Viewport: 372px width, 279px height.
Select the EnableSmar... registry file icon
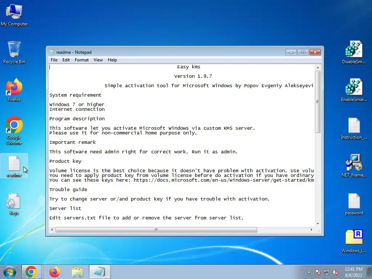[354, 90]
